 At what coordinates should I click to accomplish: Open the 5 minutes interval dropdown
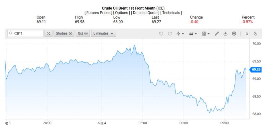(104, 33)
